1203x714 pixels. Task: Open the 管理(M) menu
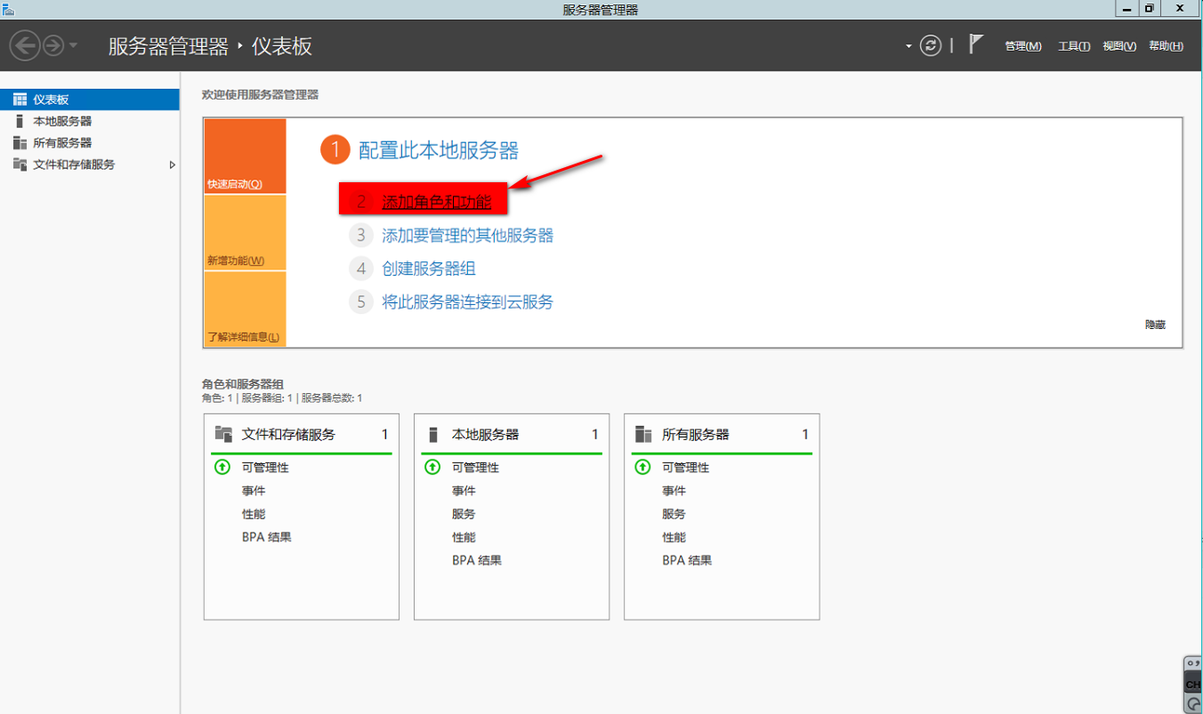(x=1023, y=46)
